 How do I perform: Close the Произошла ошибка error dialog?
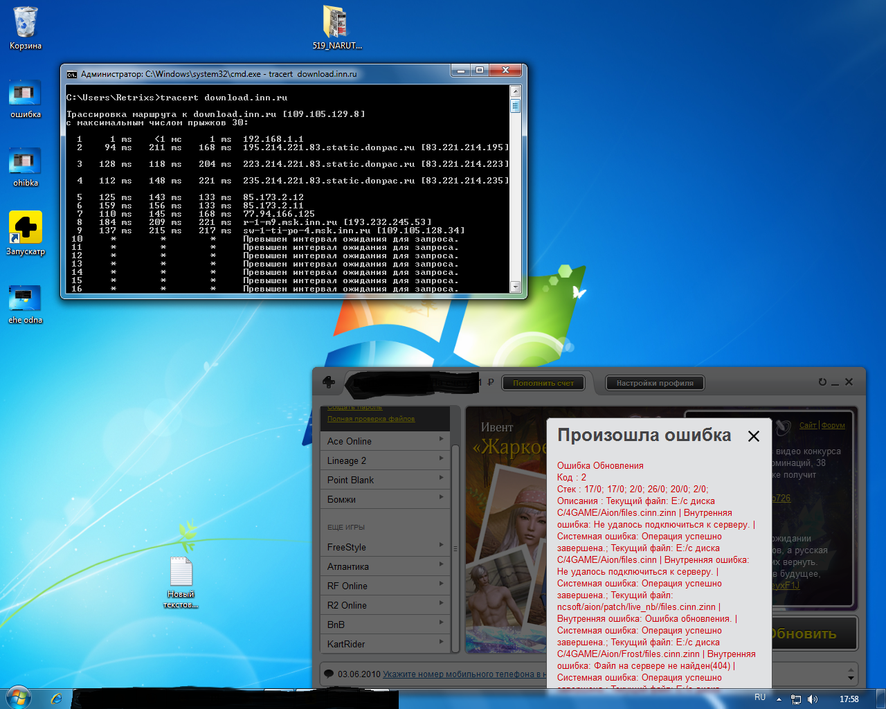click(x=754, y=436)
